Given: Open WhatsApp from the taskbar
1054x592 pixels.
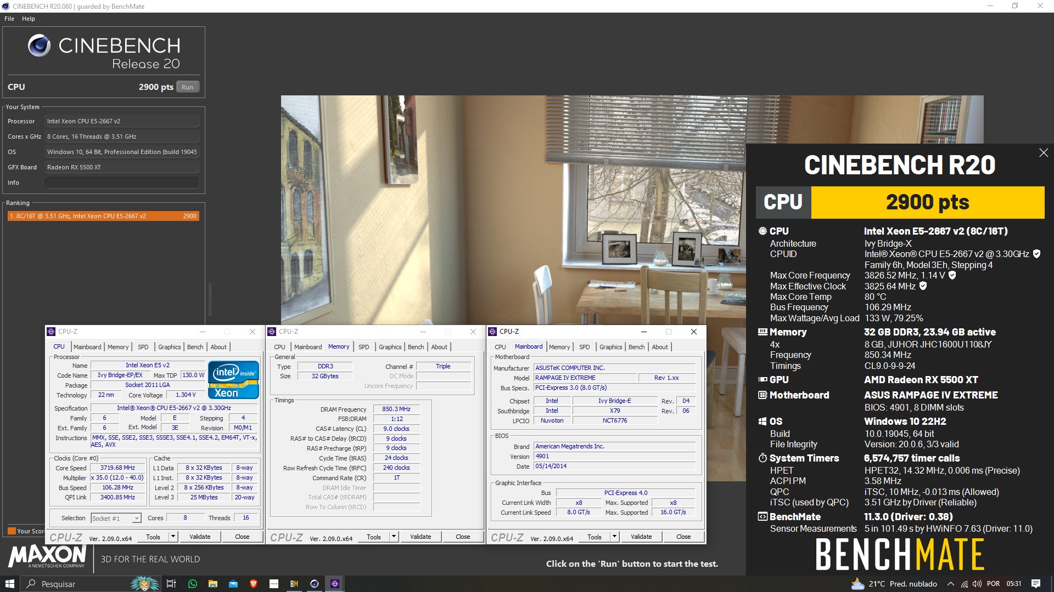Looking at the screenshot, I should [192, 584].
